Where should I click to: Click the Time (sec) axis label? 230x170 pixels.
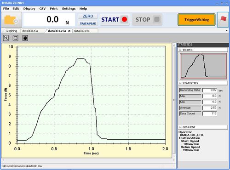tap(91, 153)
